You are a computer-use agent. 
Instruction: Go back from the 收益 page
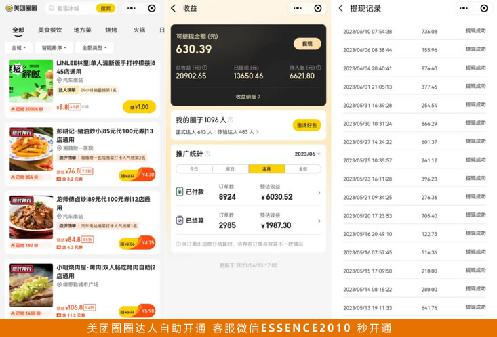(173, 8)
